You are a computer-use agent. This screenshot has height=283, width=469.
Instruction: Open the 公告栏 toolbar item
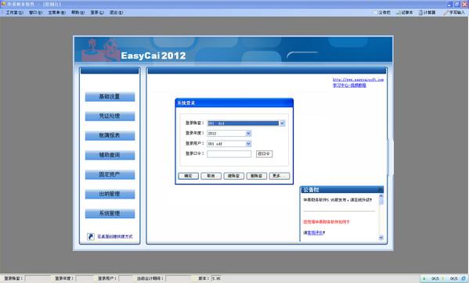click(382, 13)
